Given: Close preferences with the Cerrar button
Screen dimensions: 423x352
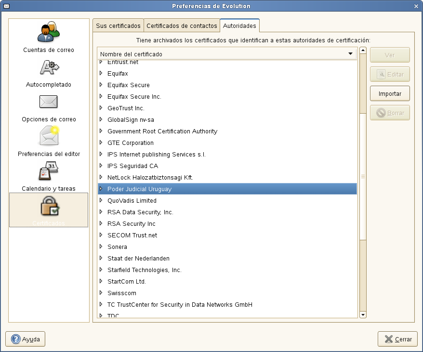Looking at the screenshot, I should 397,339.
